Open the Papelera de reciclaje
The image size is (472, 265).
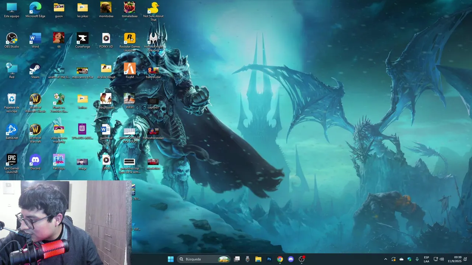(x=12, y=103)
